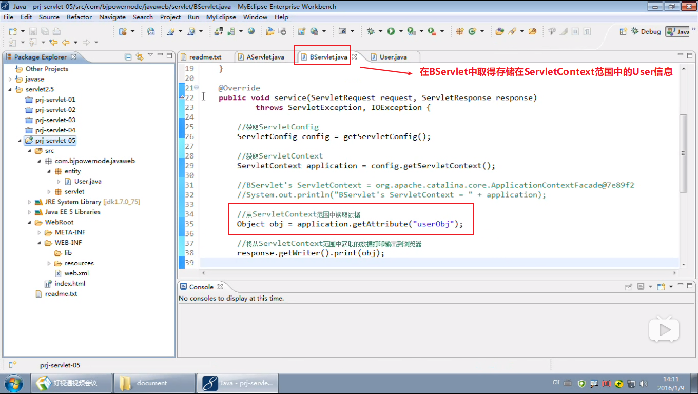Open the Window menu

(255, 17)
